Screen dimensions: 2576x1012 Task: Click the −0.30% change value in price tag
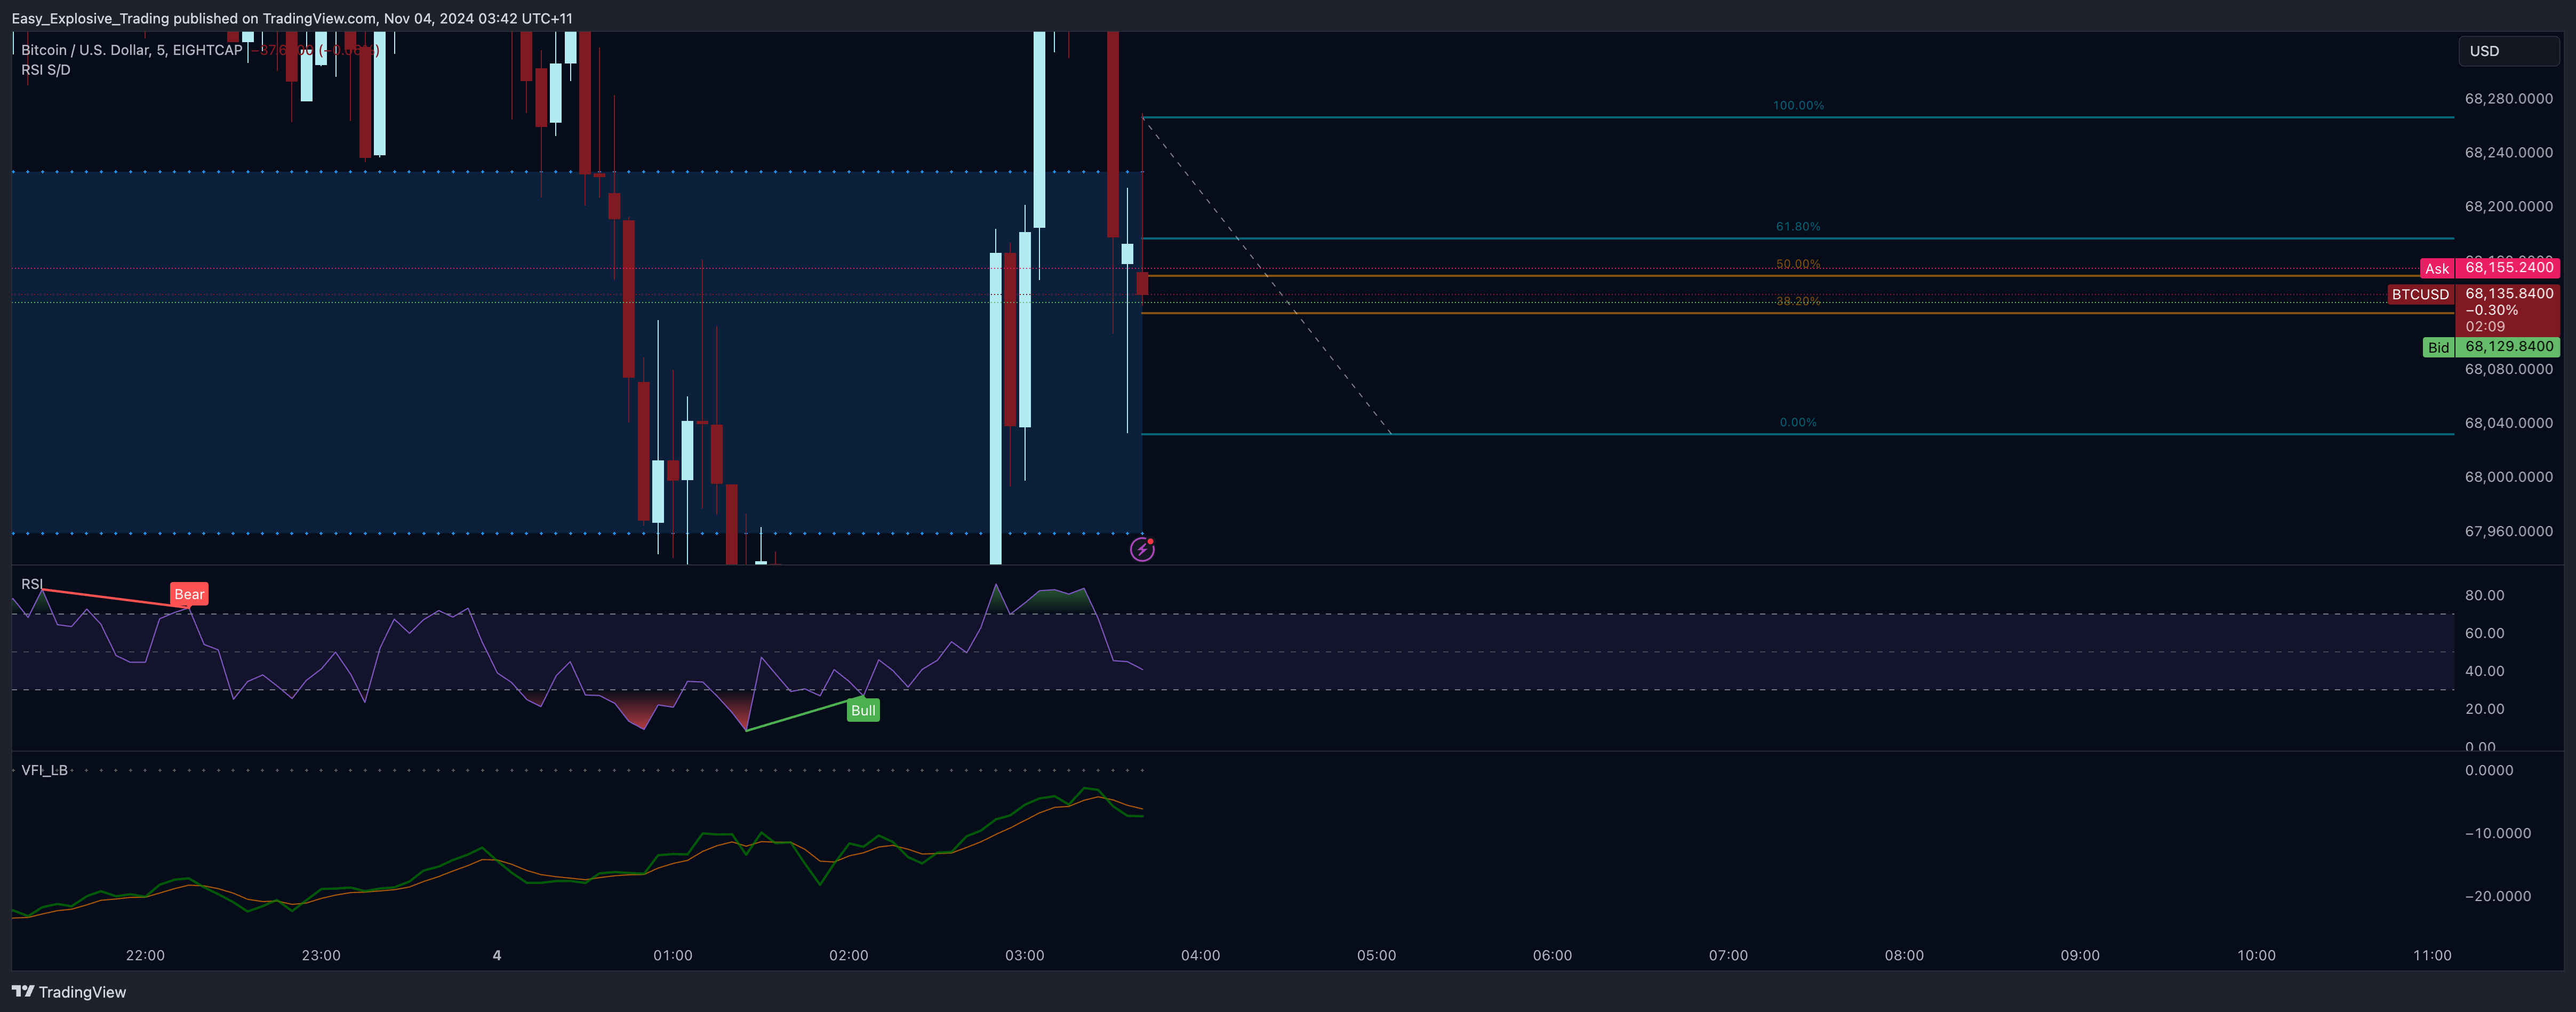point(2492,310)
